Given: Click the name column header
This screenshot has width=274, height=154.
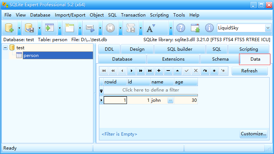Looking at the screenshot, I should click(162, 82).
